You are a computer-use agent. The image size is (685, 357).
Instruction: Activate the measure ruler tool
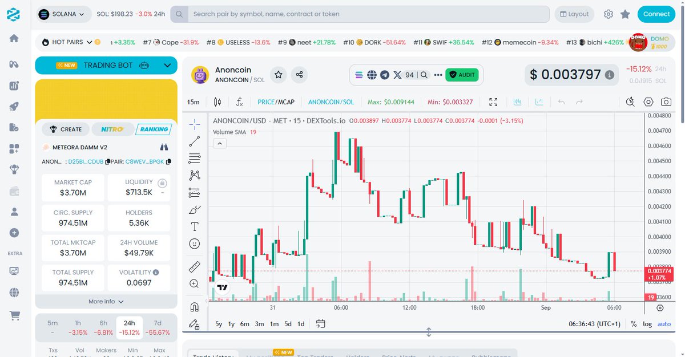click(194, 266)
